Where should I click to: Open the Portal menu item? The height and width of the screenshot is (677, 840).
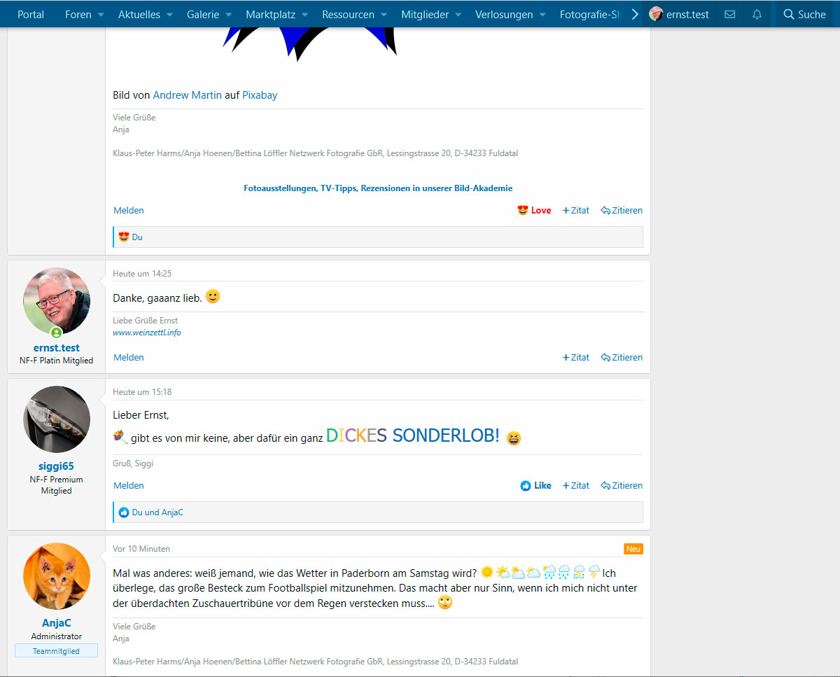point(31,14)
